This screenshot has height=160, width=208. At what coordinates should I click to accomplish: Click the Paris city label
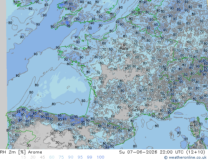(x=124, y=48)
